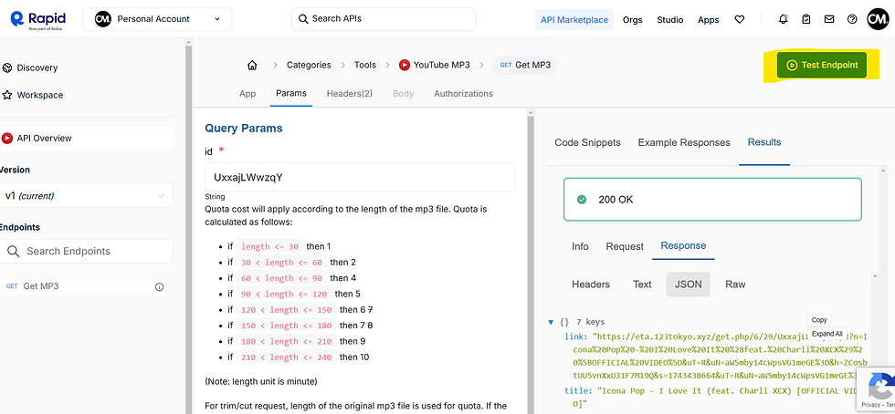The width and height of the screenshot is (895, 414).
Task: Click the Query Params heading
Action: [x=244, y=129]
